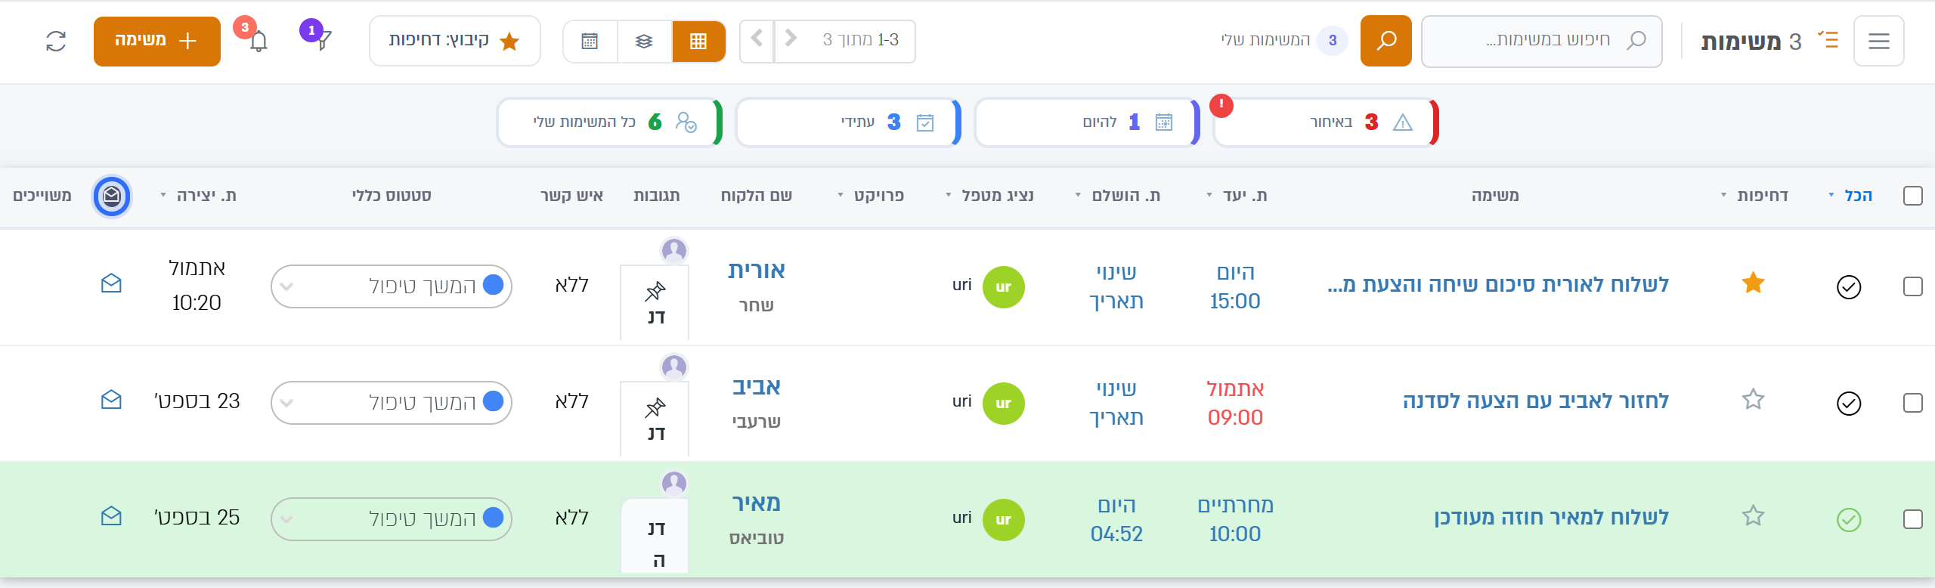
Task: Tick the select-all checkbox in header
Action: pos(1913,196)
